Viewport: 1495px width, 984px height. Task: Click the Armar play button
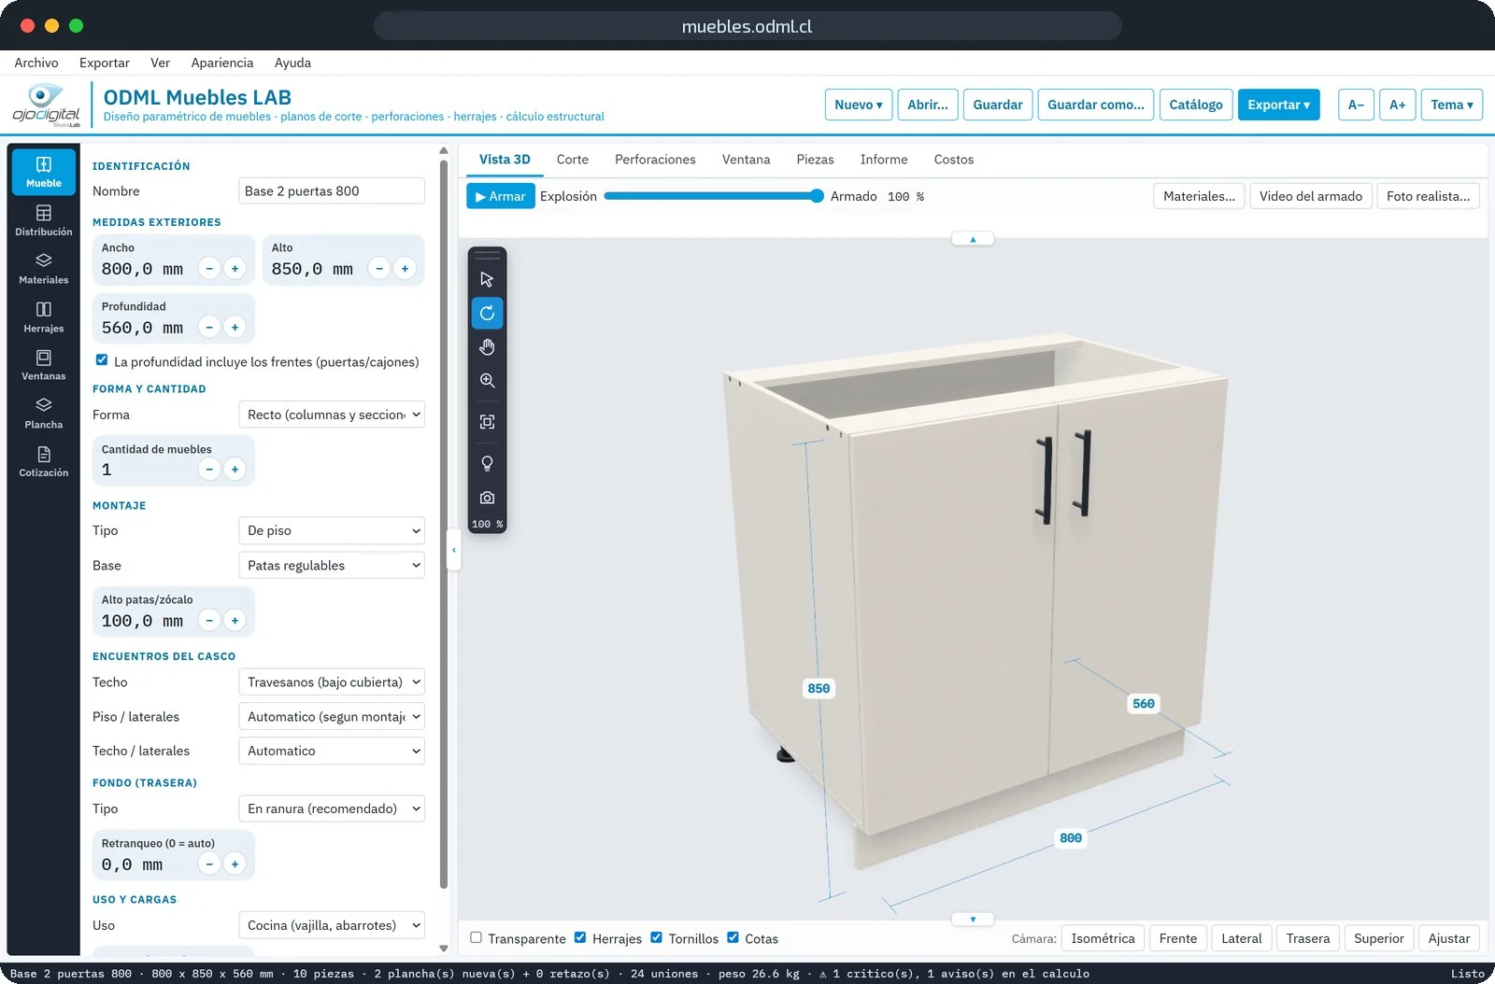pos(501,196)
